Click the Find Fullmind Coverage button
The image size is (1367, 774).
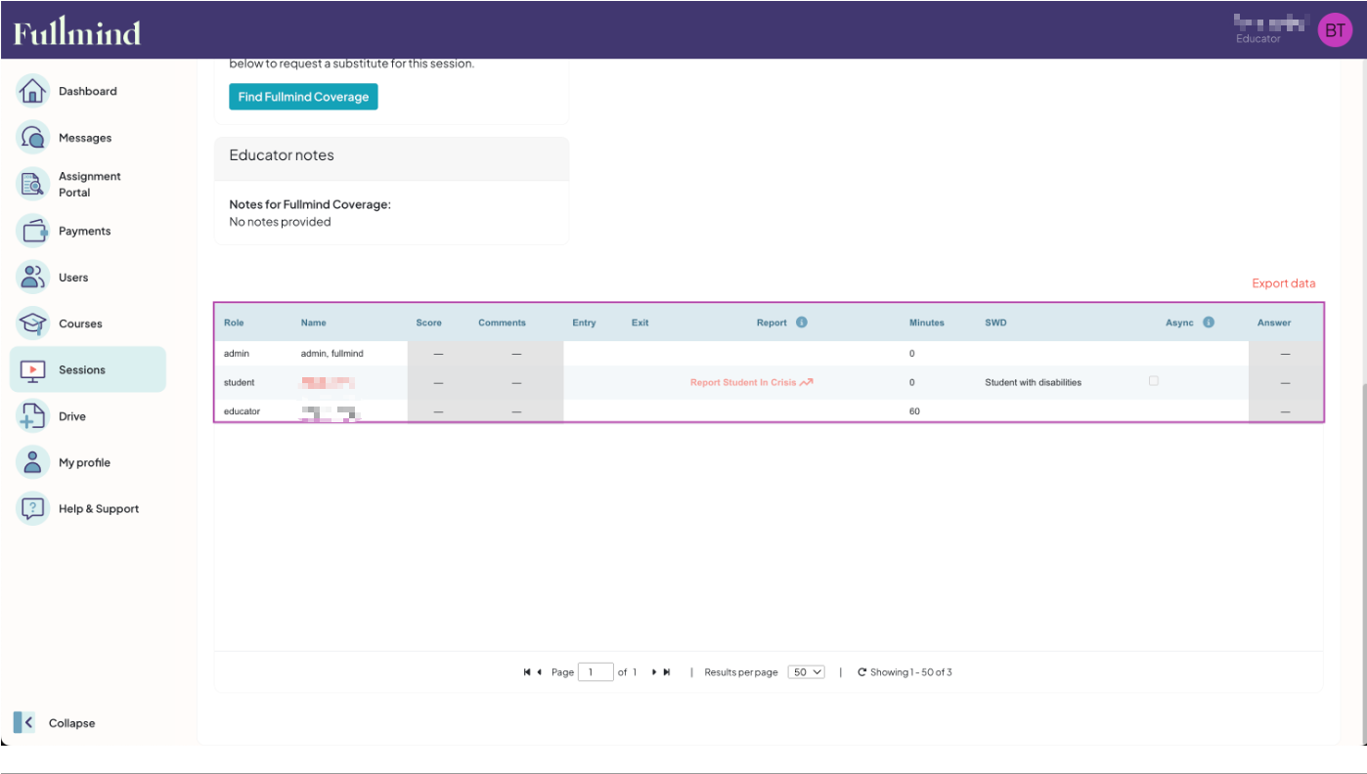pos(303,96)
